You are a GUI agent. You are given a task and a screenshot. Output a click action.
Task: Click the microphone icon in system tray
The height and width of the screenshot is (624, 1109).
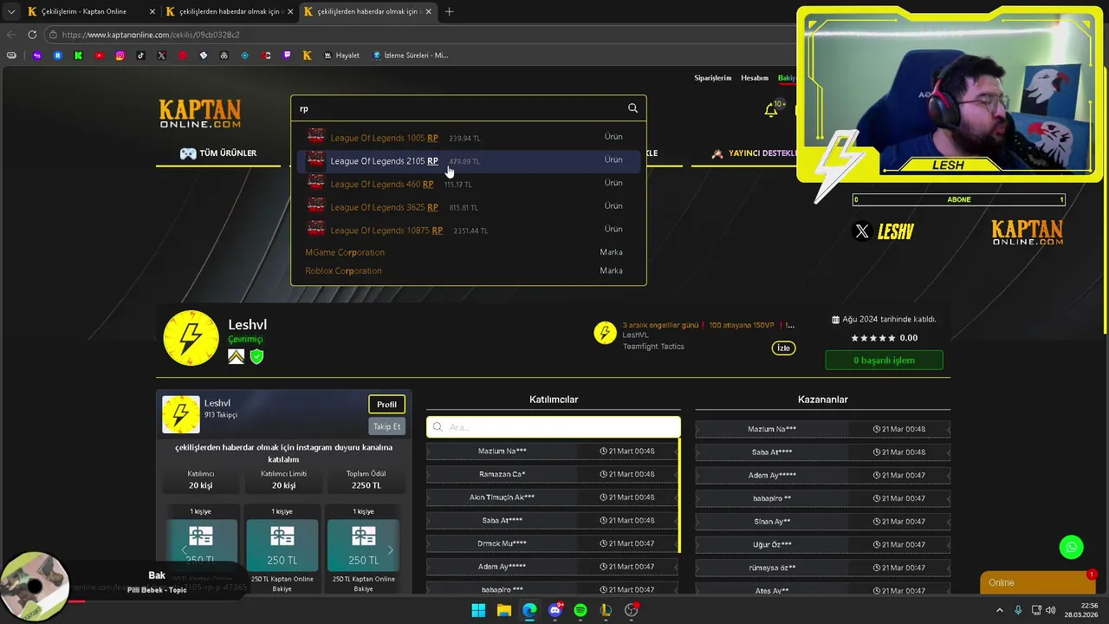pyautogui.click(x=1018, y=610)
